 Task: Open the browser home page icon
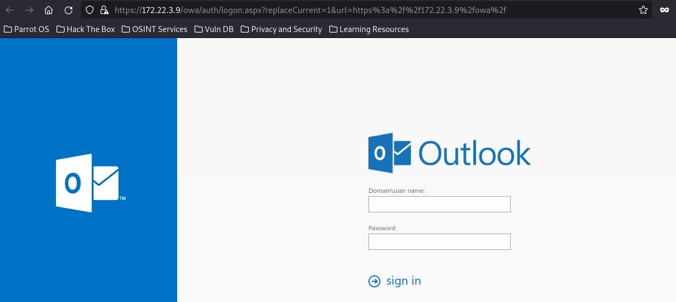point(49,10)
